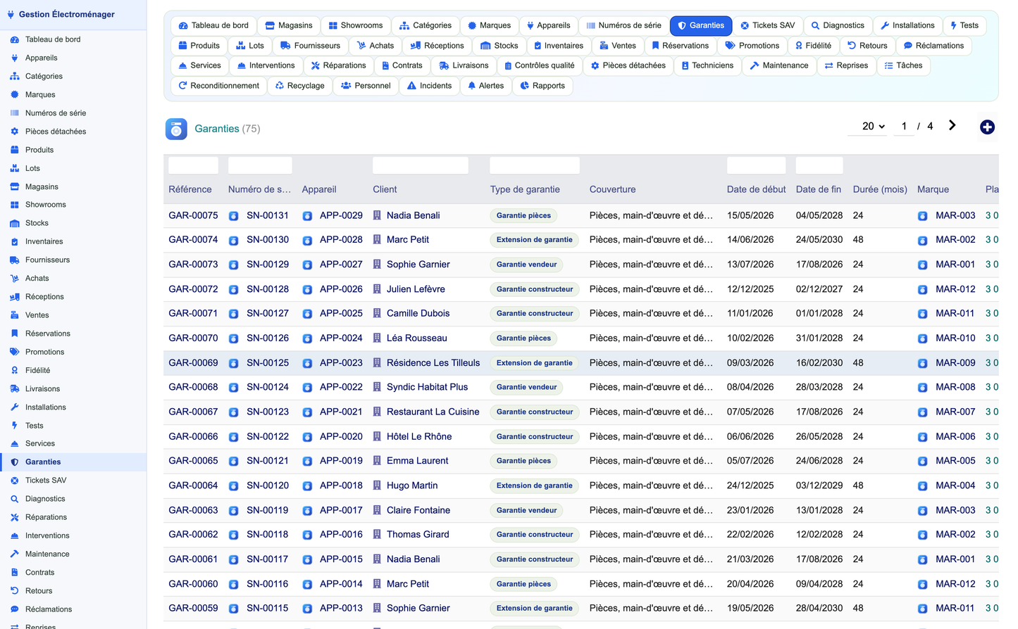Open appliance APP-0027
Viewport: 1018px width, 629px height.
[x=341, y=265]
